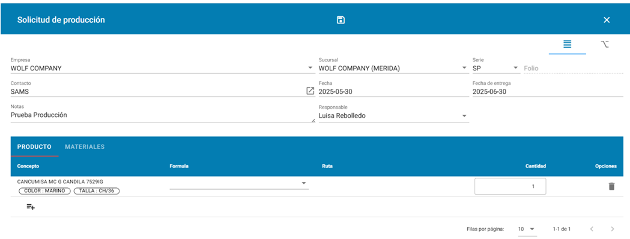
Task: Click the '1-1 de 1' pagination text
Action: point(562,229)
